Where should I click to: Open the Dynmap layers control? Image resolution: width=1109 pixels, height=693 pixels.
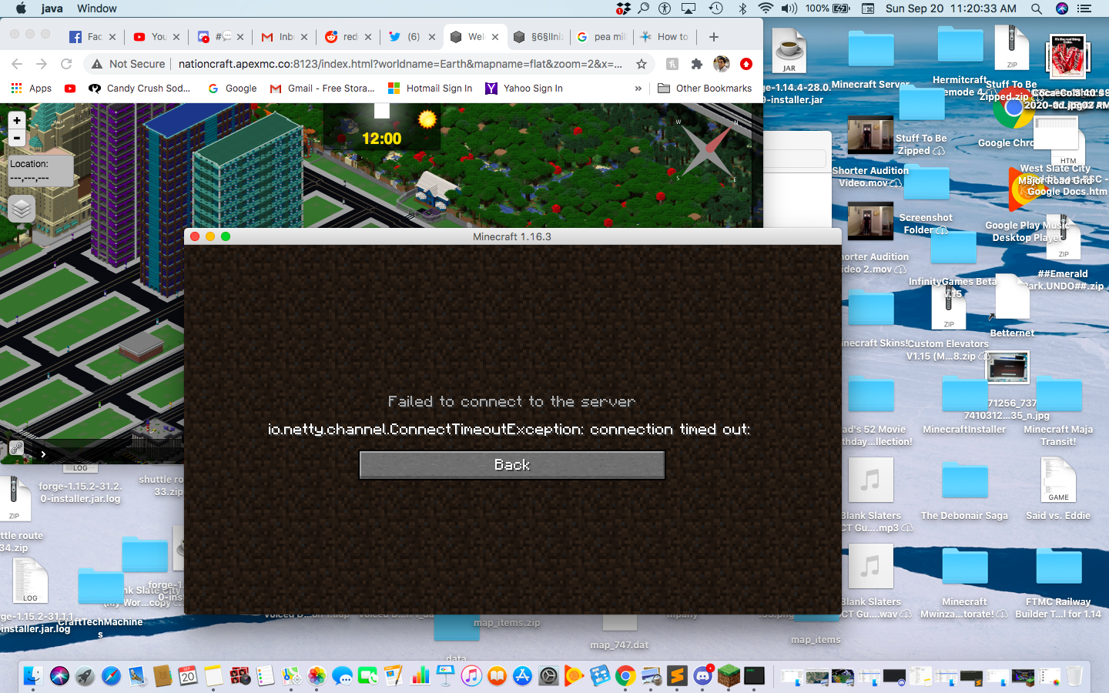(x=22, y=209)
